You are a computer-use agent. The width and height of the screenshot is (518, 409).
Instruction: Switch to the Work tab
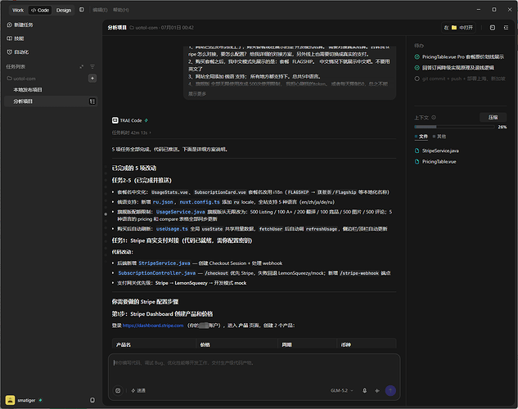click(x=18, y=11)
